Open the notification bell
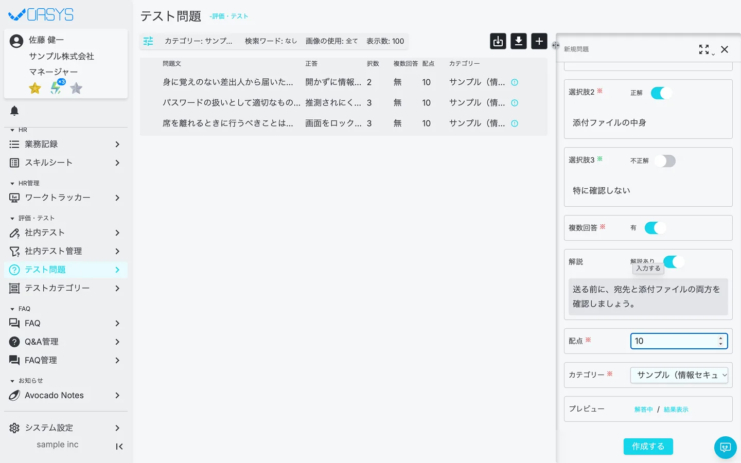 tap(14, 111)
